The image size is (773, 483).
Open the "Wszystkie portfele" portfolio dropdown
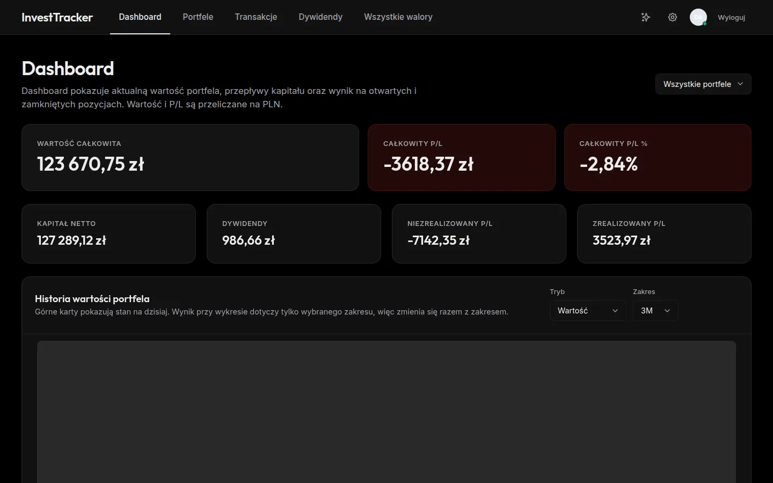[703, 84]
